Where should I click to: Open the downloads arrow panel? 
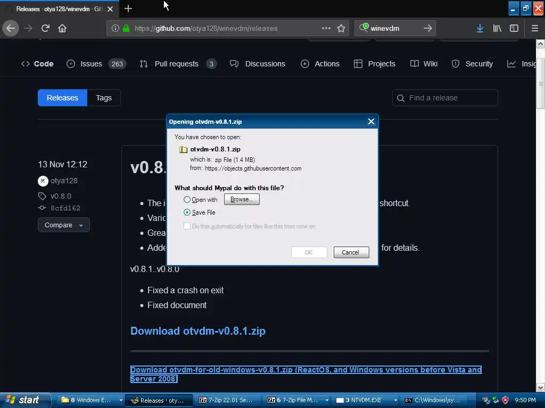(x=480, y=28)
